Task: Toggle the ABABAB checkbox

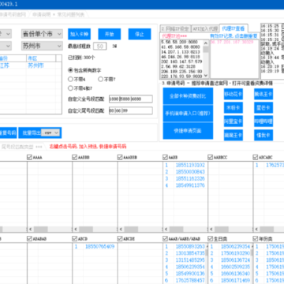Action: 29,239
